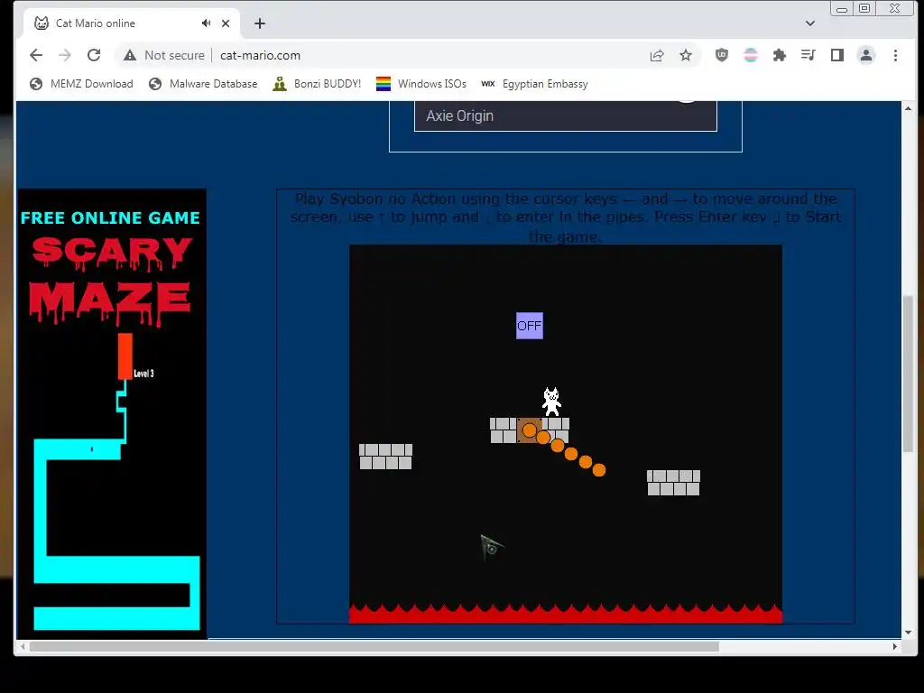Click the forward navigation arrow

point(65,55)
